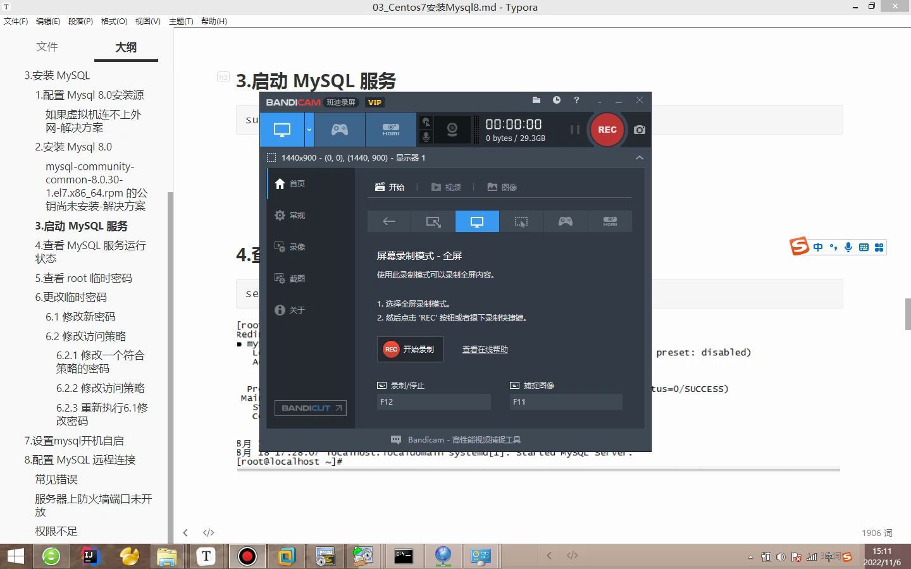Image resolution: width=911 pixels, height=569 pixels.
Task: Click the 开始录制 REC button
Action: point(410,349)
